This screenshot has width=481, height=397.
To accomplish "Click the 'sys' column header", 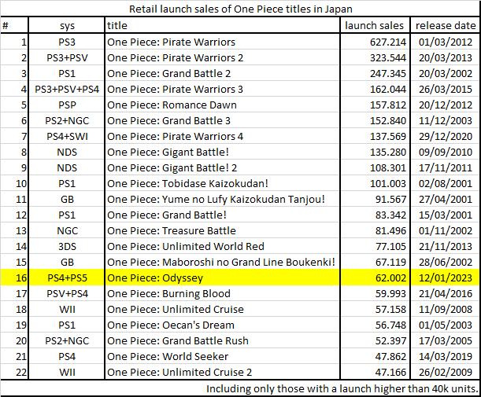I will pos(67,26).
